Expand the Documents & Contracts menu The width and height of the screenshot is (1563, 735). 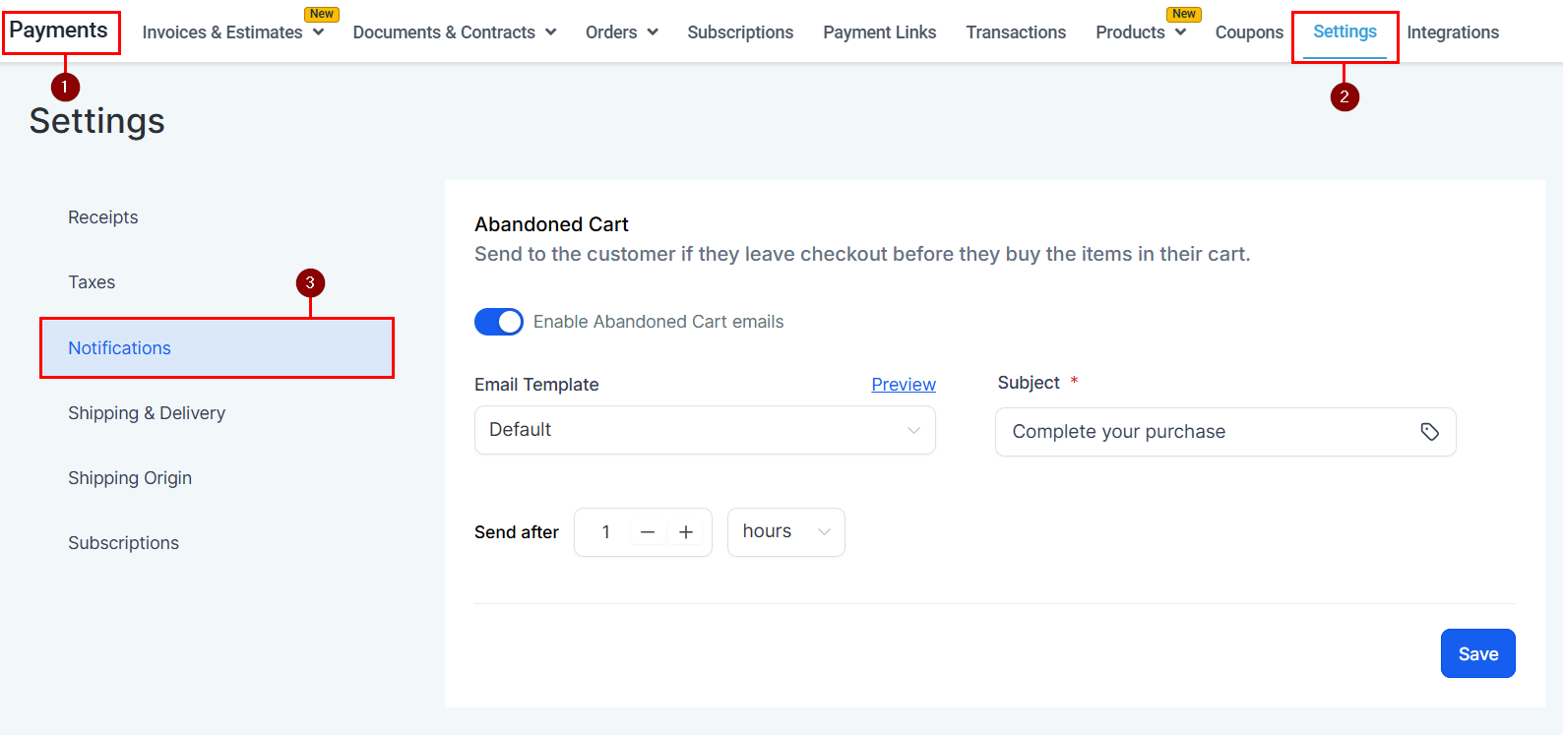455,32
